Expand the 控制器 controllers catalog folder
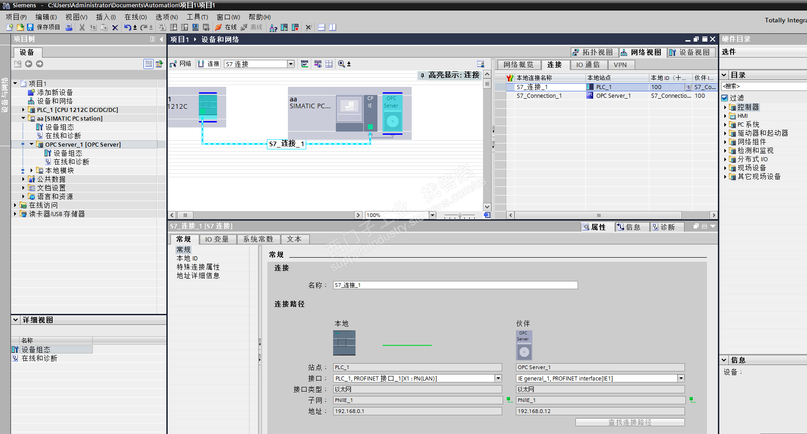807x434 pixels. coord(725,107)
